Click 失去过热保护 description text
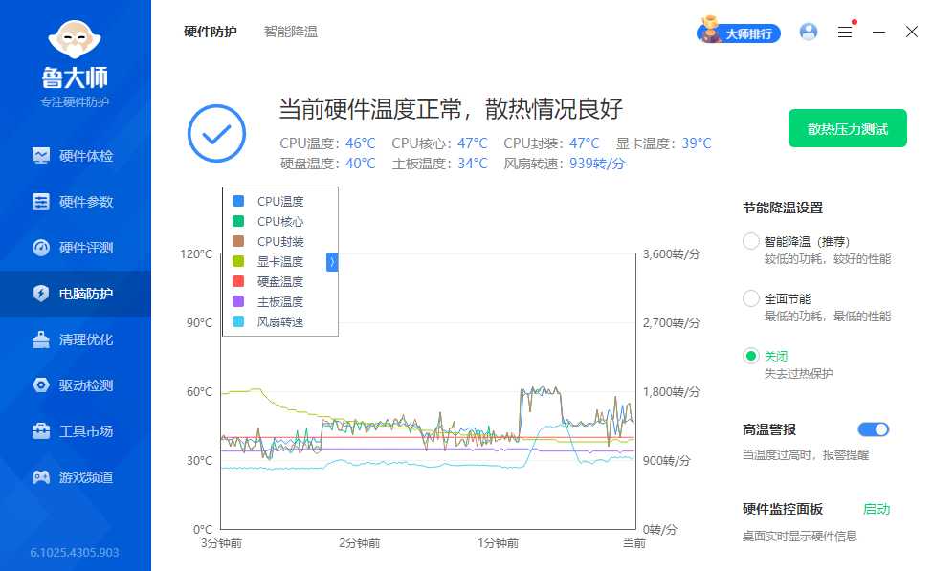Viewport: 933px width, 571px height. [798, 374]
